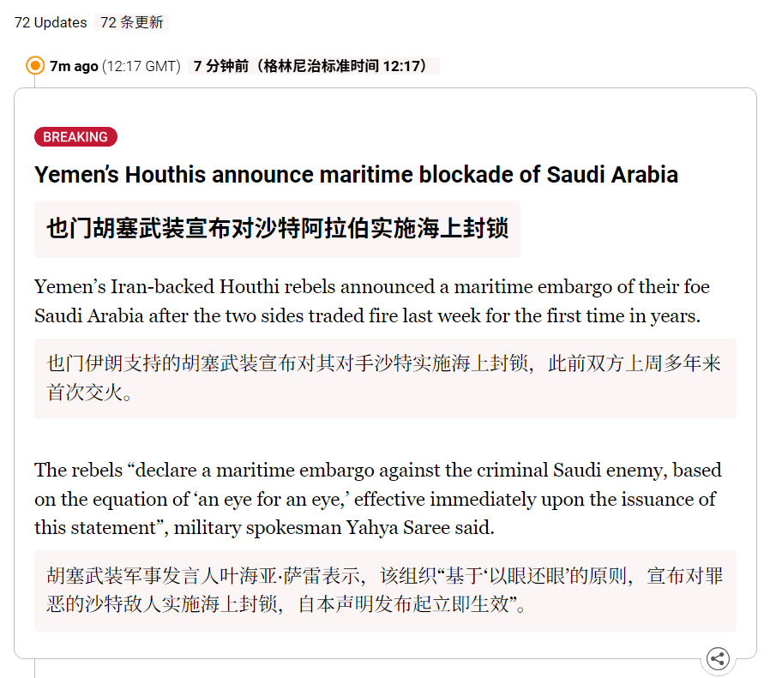Click the Yahya Saree quote paragraph
This screenshot has height=678, width=776.
(x=378, y=499)
